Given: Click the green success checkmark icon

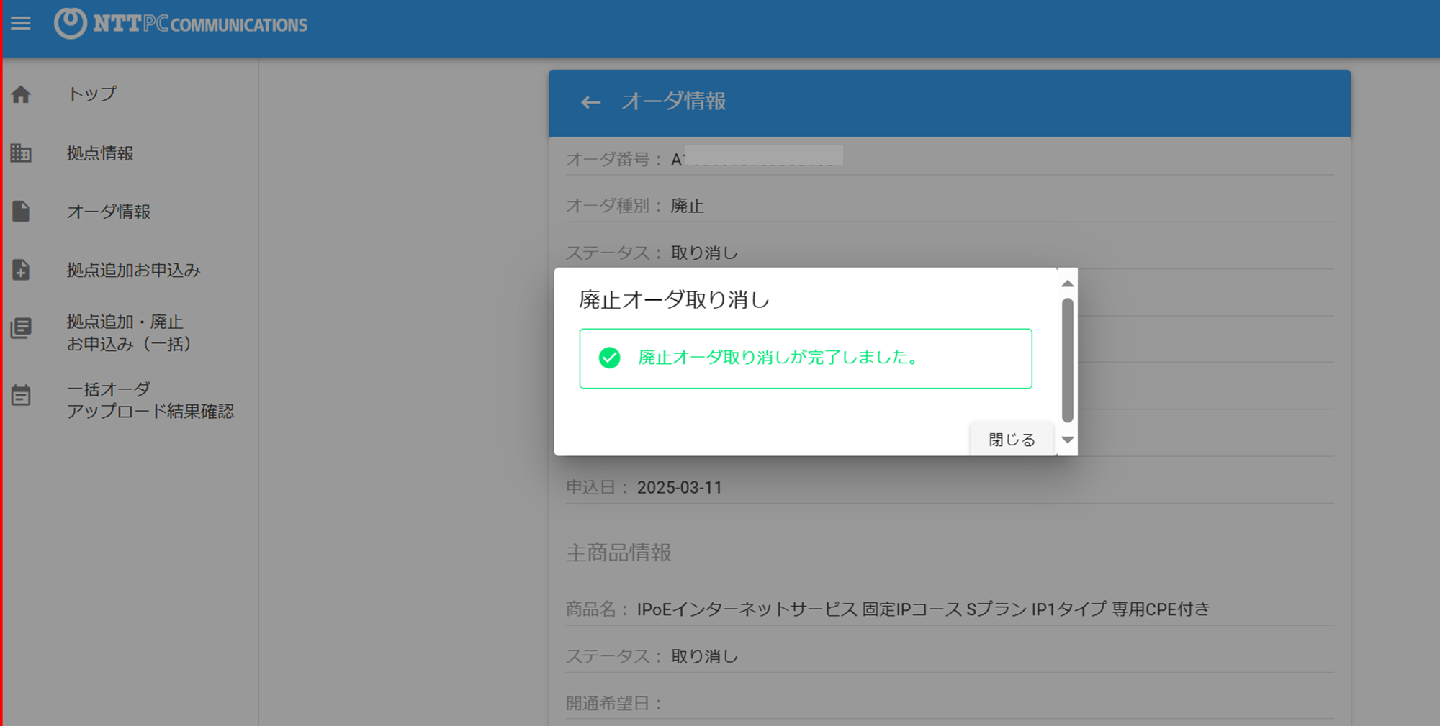Looking at the screenshot, I should (609, 358).
